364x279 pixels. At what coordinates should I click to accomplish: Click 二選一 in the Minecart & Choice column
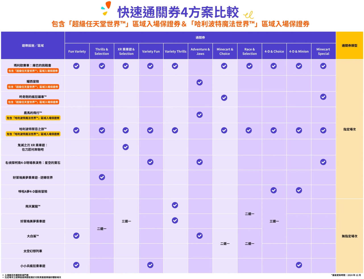pyautogui.click(x=225, y=244)
